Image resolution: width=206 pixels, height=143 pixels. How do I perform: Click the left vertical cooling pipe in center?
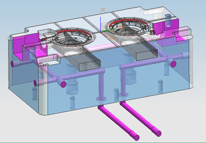click(x=101, y=85)
